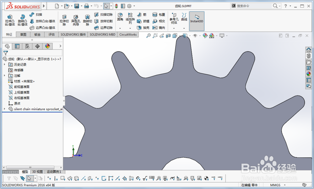
Task: Choose the Shell (抽壳) tool
Action: (143, 28)
